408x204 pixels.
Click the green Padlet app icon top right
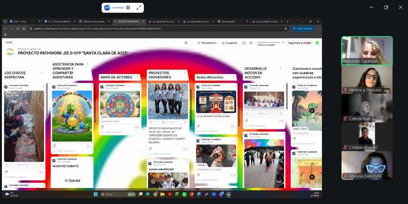317,43
